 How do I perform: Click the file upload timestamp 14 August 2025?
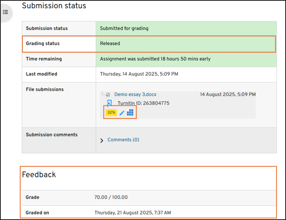(228, 95)
